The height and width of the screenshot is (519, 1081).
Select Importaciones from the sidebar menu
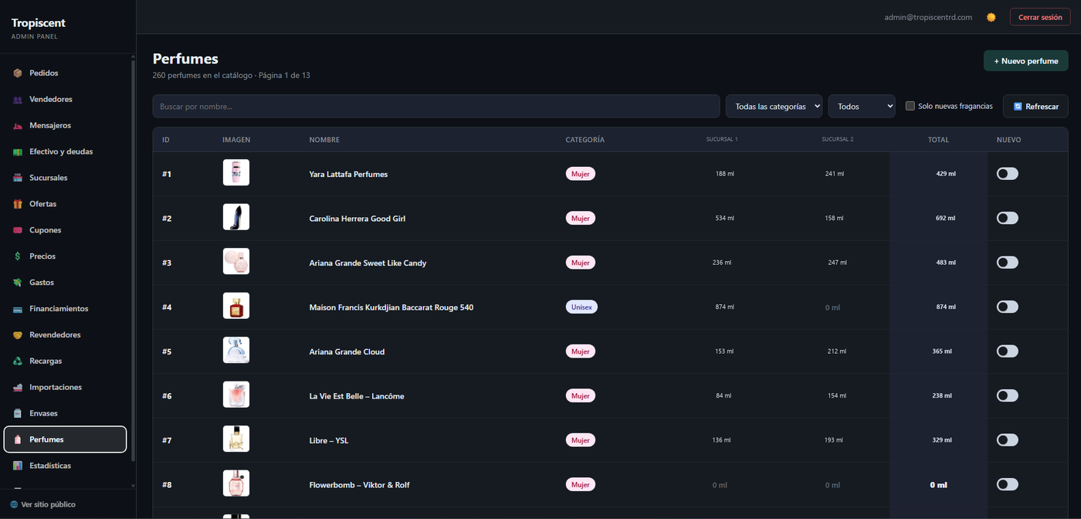(x=65, y=387)
